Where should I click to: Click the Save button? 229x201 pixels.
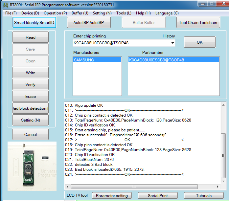tap(31, 49)
